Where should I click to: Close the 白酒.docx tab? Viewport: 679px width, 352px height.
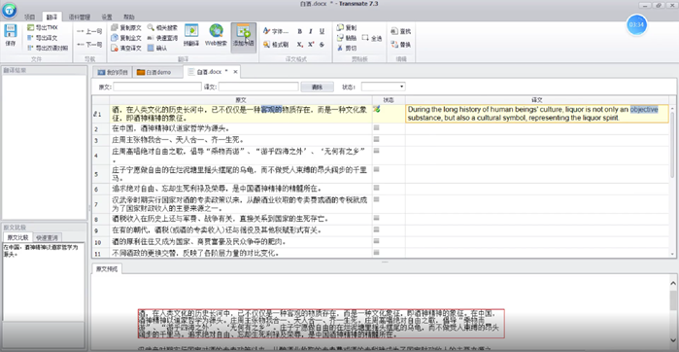(235, 72)
